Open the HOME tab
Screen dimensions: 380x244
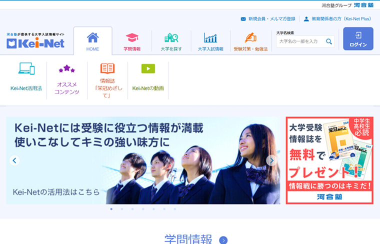pyautogui.click(x=93, y=41)
